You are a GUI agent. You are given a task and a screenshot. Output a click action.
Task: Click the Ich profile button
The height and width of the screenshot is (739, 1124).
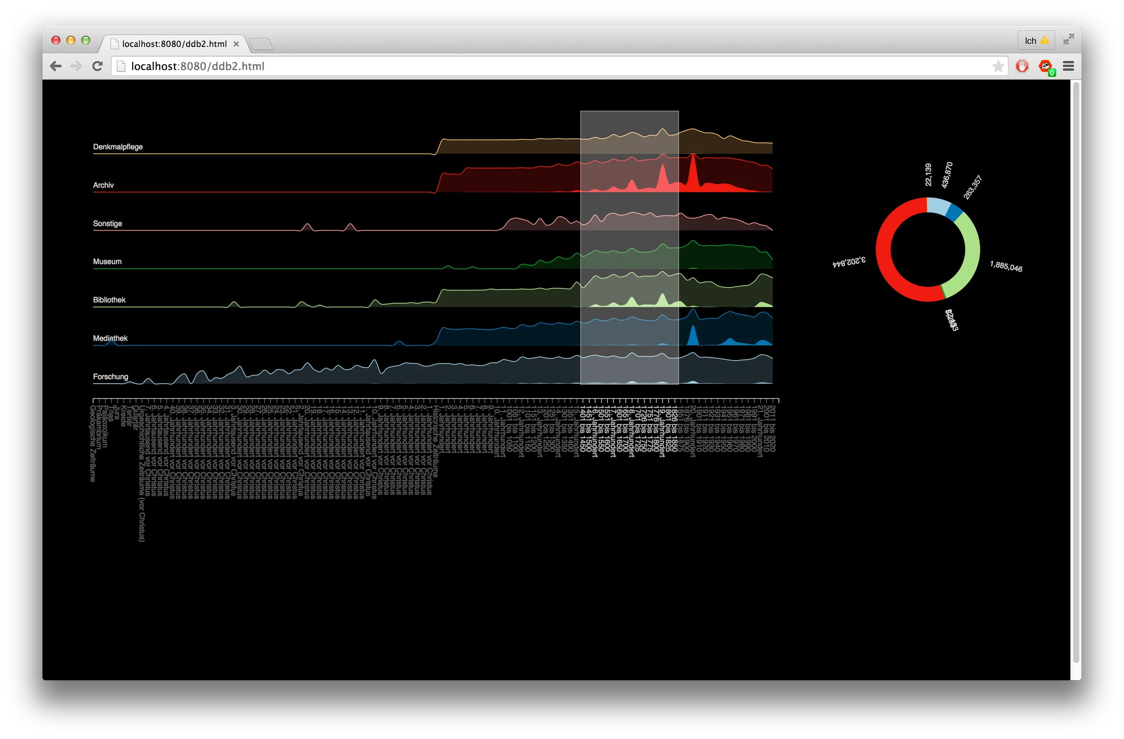point(1036,40)
